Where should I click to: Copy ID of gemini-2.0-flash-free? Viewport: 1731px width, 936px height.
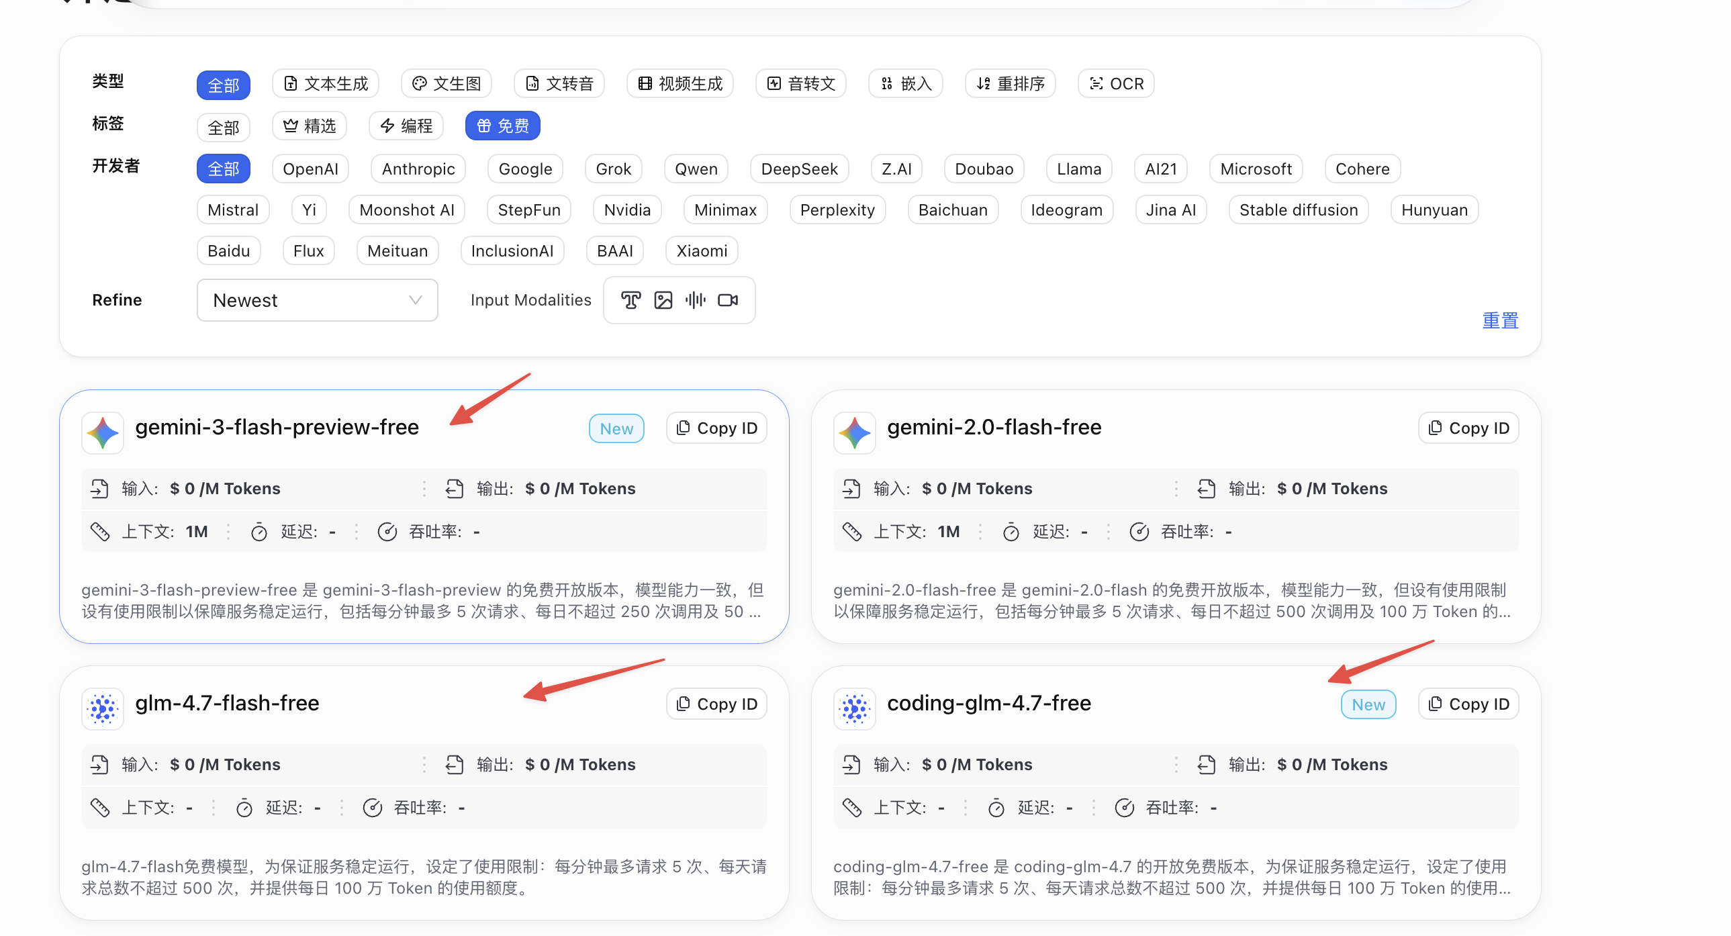pos(1468,428)
